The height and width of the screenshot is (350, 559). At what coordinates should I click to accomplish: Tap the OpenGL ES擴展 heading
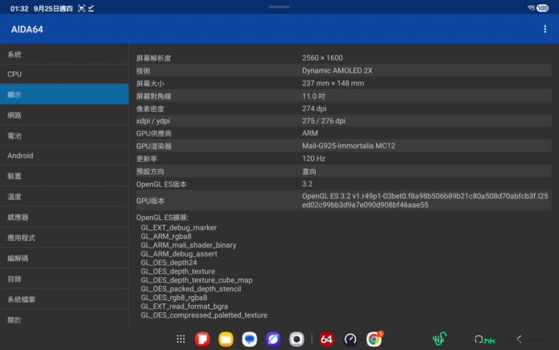(x=162, y=217)
